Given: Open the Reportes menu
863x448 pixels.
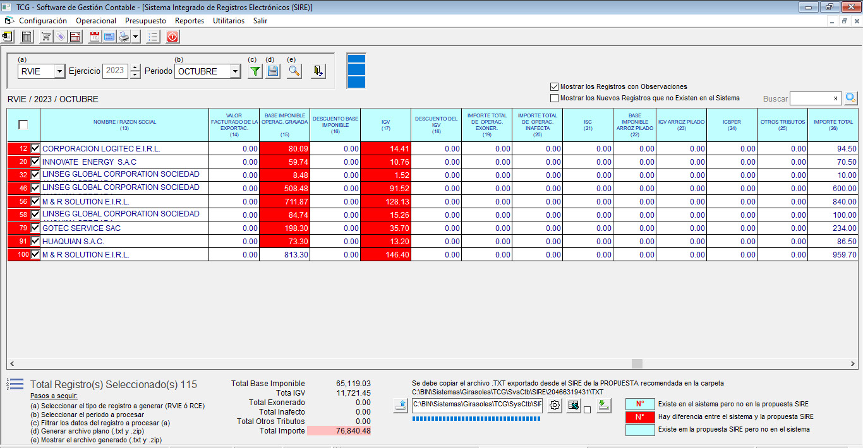Looking at the screenshot, I should [x=190, y=21].
